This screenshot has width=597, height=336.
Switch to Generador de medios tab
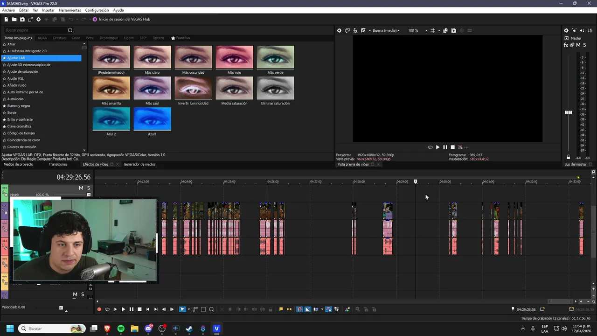click(139, 164)
